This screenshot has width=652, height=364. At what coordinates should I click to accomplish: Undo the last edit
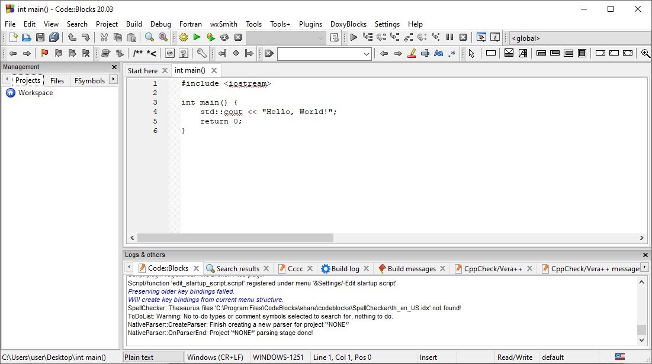72,37
